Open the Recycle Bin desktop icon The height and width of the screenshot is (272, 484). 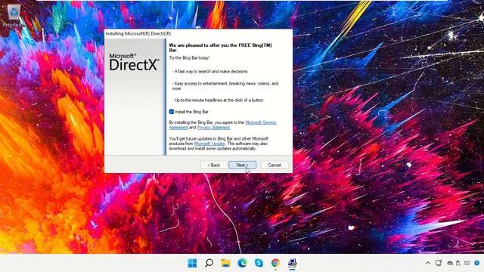14,15
